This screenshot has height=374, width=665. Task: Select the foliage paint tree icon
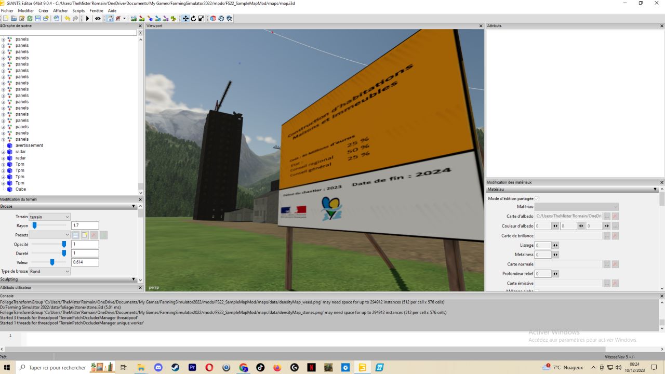[174, 18]
